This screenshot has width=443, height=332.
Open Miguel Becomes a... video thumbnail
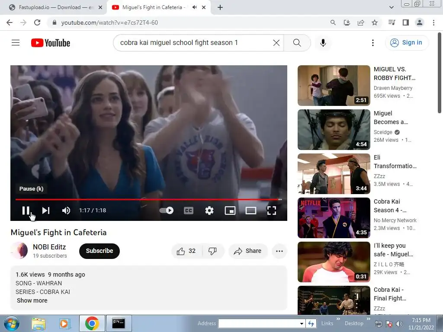tap(334, 130)
